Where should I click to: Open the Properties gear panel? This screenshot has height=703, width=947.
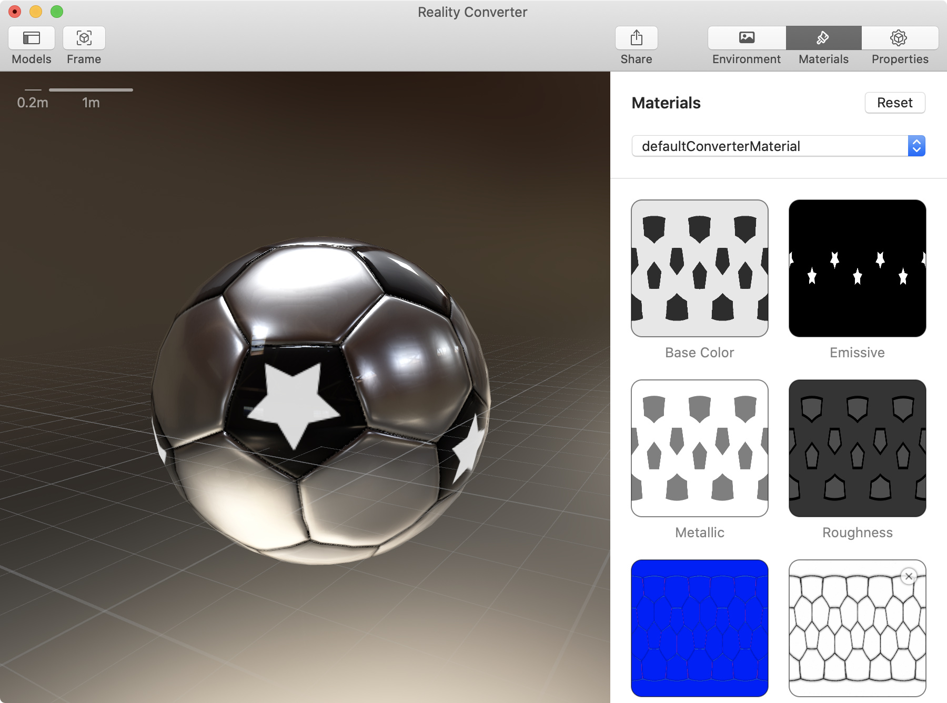pyautogui.click(x=899, y=38)
